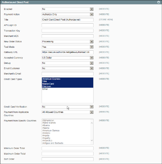Click the Authorize.net Direct Post header title
This screenshot has height=164, width=162.
[15, 2]
